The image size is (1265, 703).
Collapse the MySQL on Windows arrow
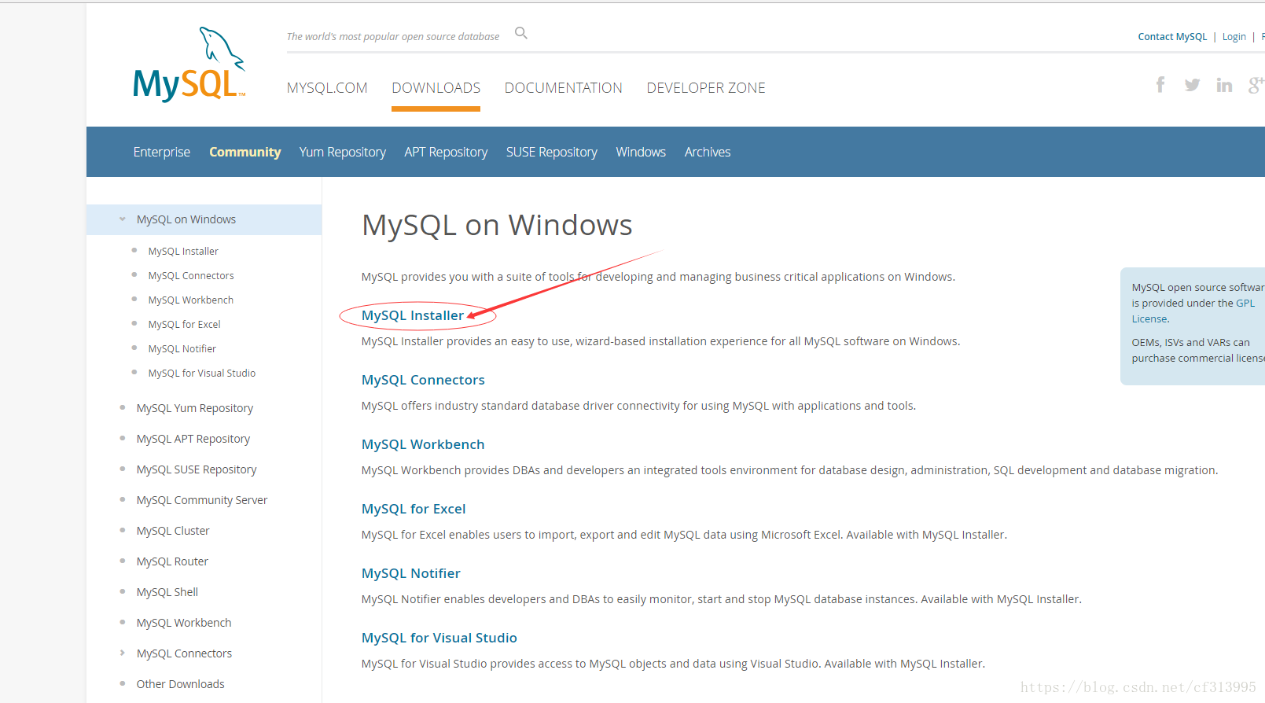tap(123, 219)
